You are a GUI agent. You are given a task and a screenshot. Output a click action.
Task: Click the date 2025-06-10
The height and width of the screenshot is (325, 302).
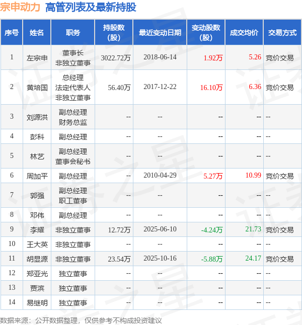160,229
